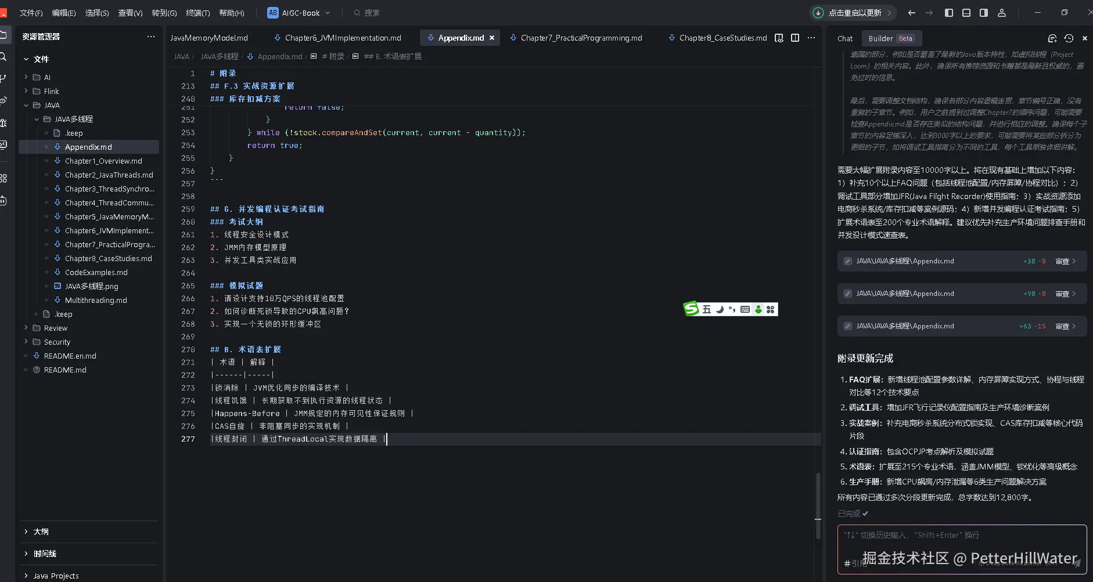The image size is (1093, 582).
Task: Click 审查 on the +98 -0 Appendix.md card
Action: (1066, 294)
